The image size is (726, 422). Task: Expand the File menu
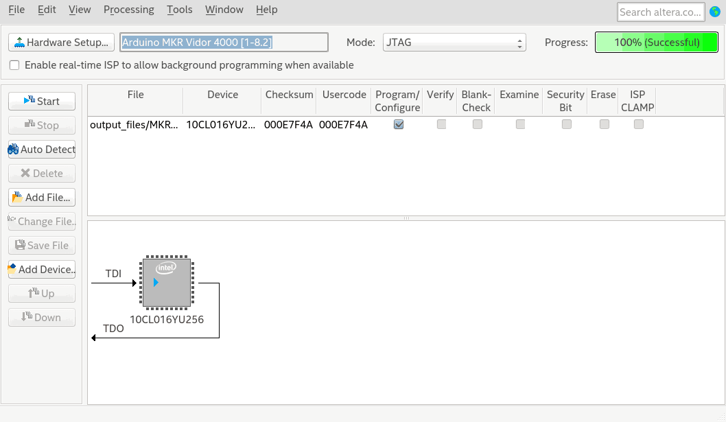click(x=16, y=10)
